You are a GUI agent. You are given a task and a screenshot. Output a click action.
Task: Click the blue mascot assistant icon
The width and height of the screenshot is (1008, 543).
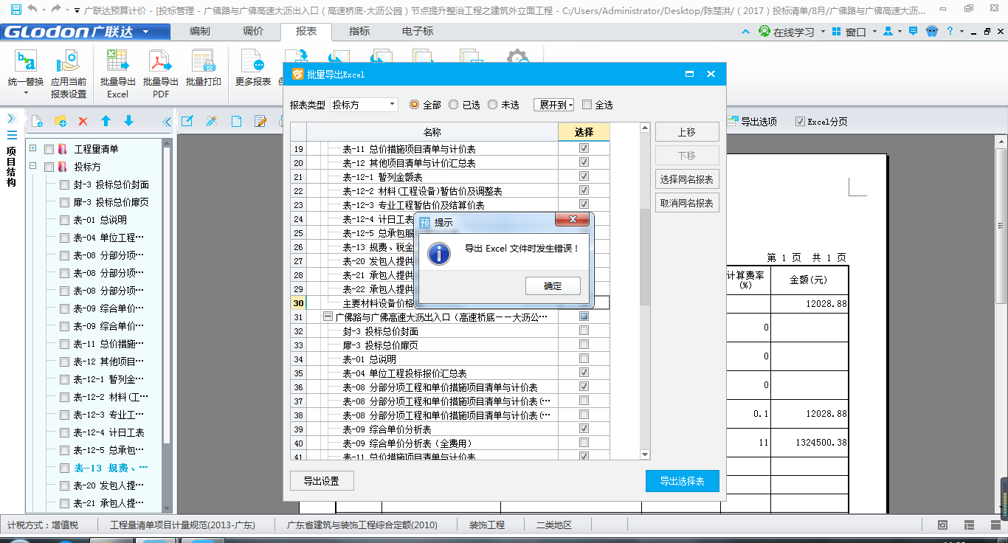tap(932, 32)
